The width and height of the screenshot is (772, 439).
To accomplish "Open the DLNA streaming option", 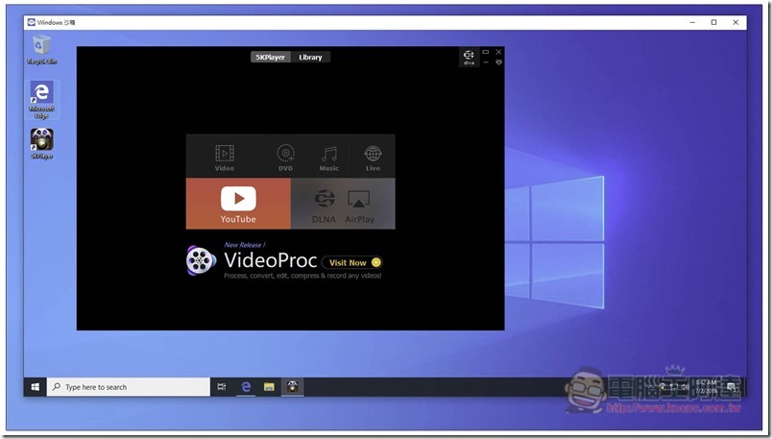I will click(x=324, y=206).
